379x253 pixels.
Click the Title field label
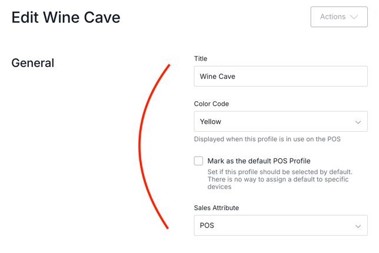click(x=201, y=59)
